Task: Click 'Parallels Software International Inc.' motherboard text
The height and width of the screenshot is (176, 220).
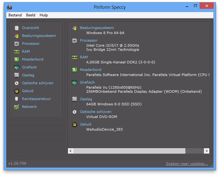Action: click(x=118, y=75)
